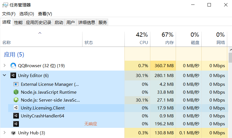Sort processes by 内存 column header
Image resolution: width=232 pixels, height=138 pixels.
[163, 39]
